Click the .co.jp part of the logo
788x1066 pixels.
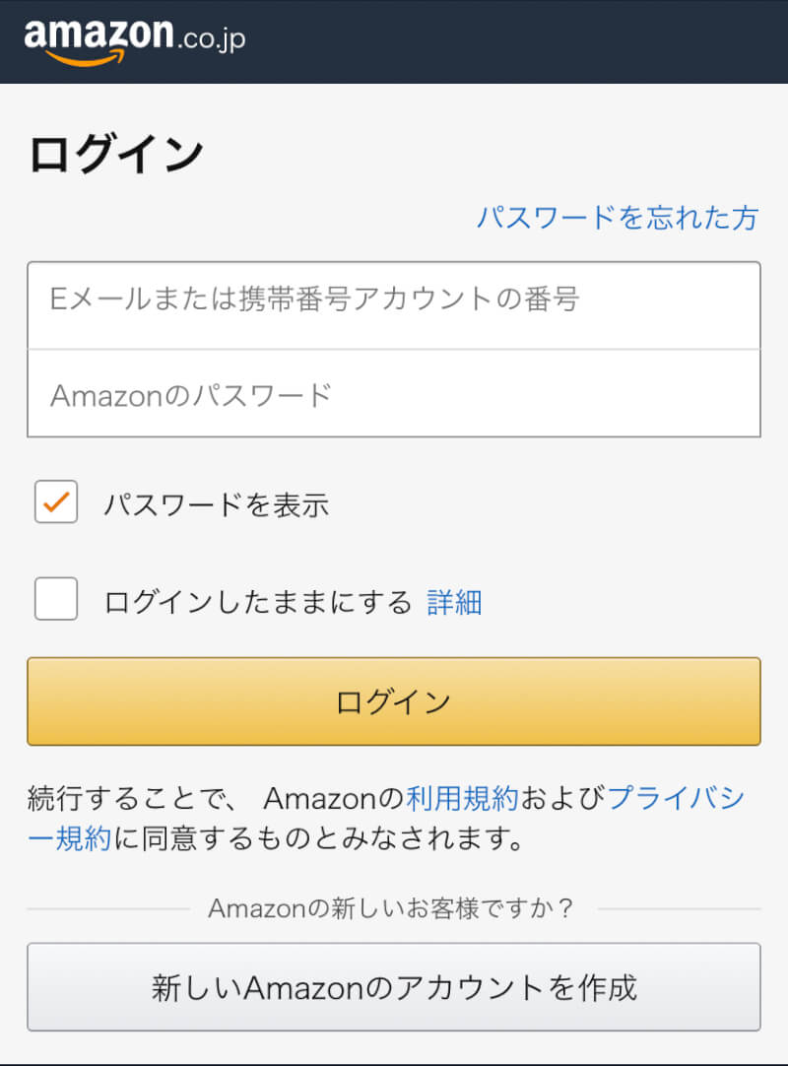[212, 39]
